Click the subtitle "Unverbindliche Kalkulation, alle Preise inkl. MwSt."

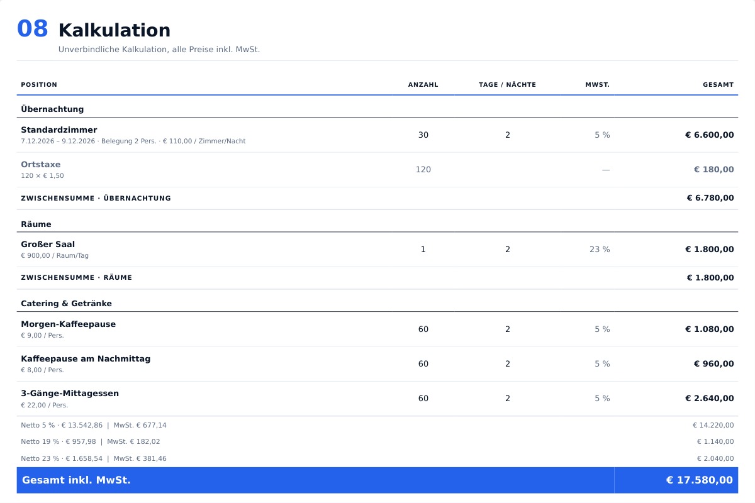coord(159,50)
